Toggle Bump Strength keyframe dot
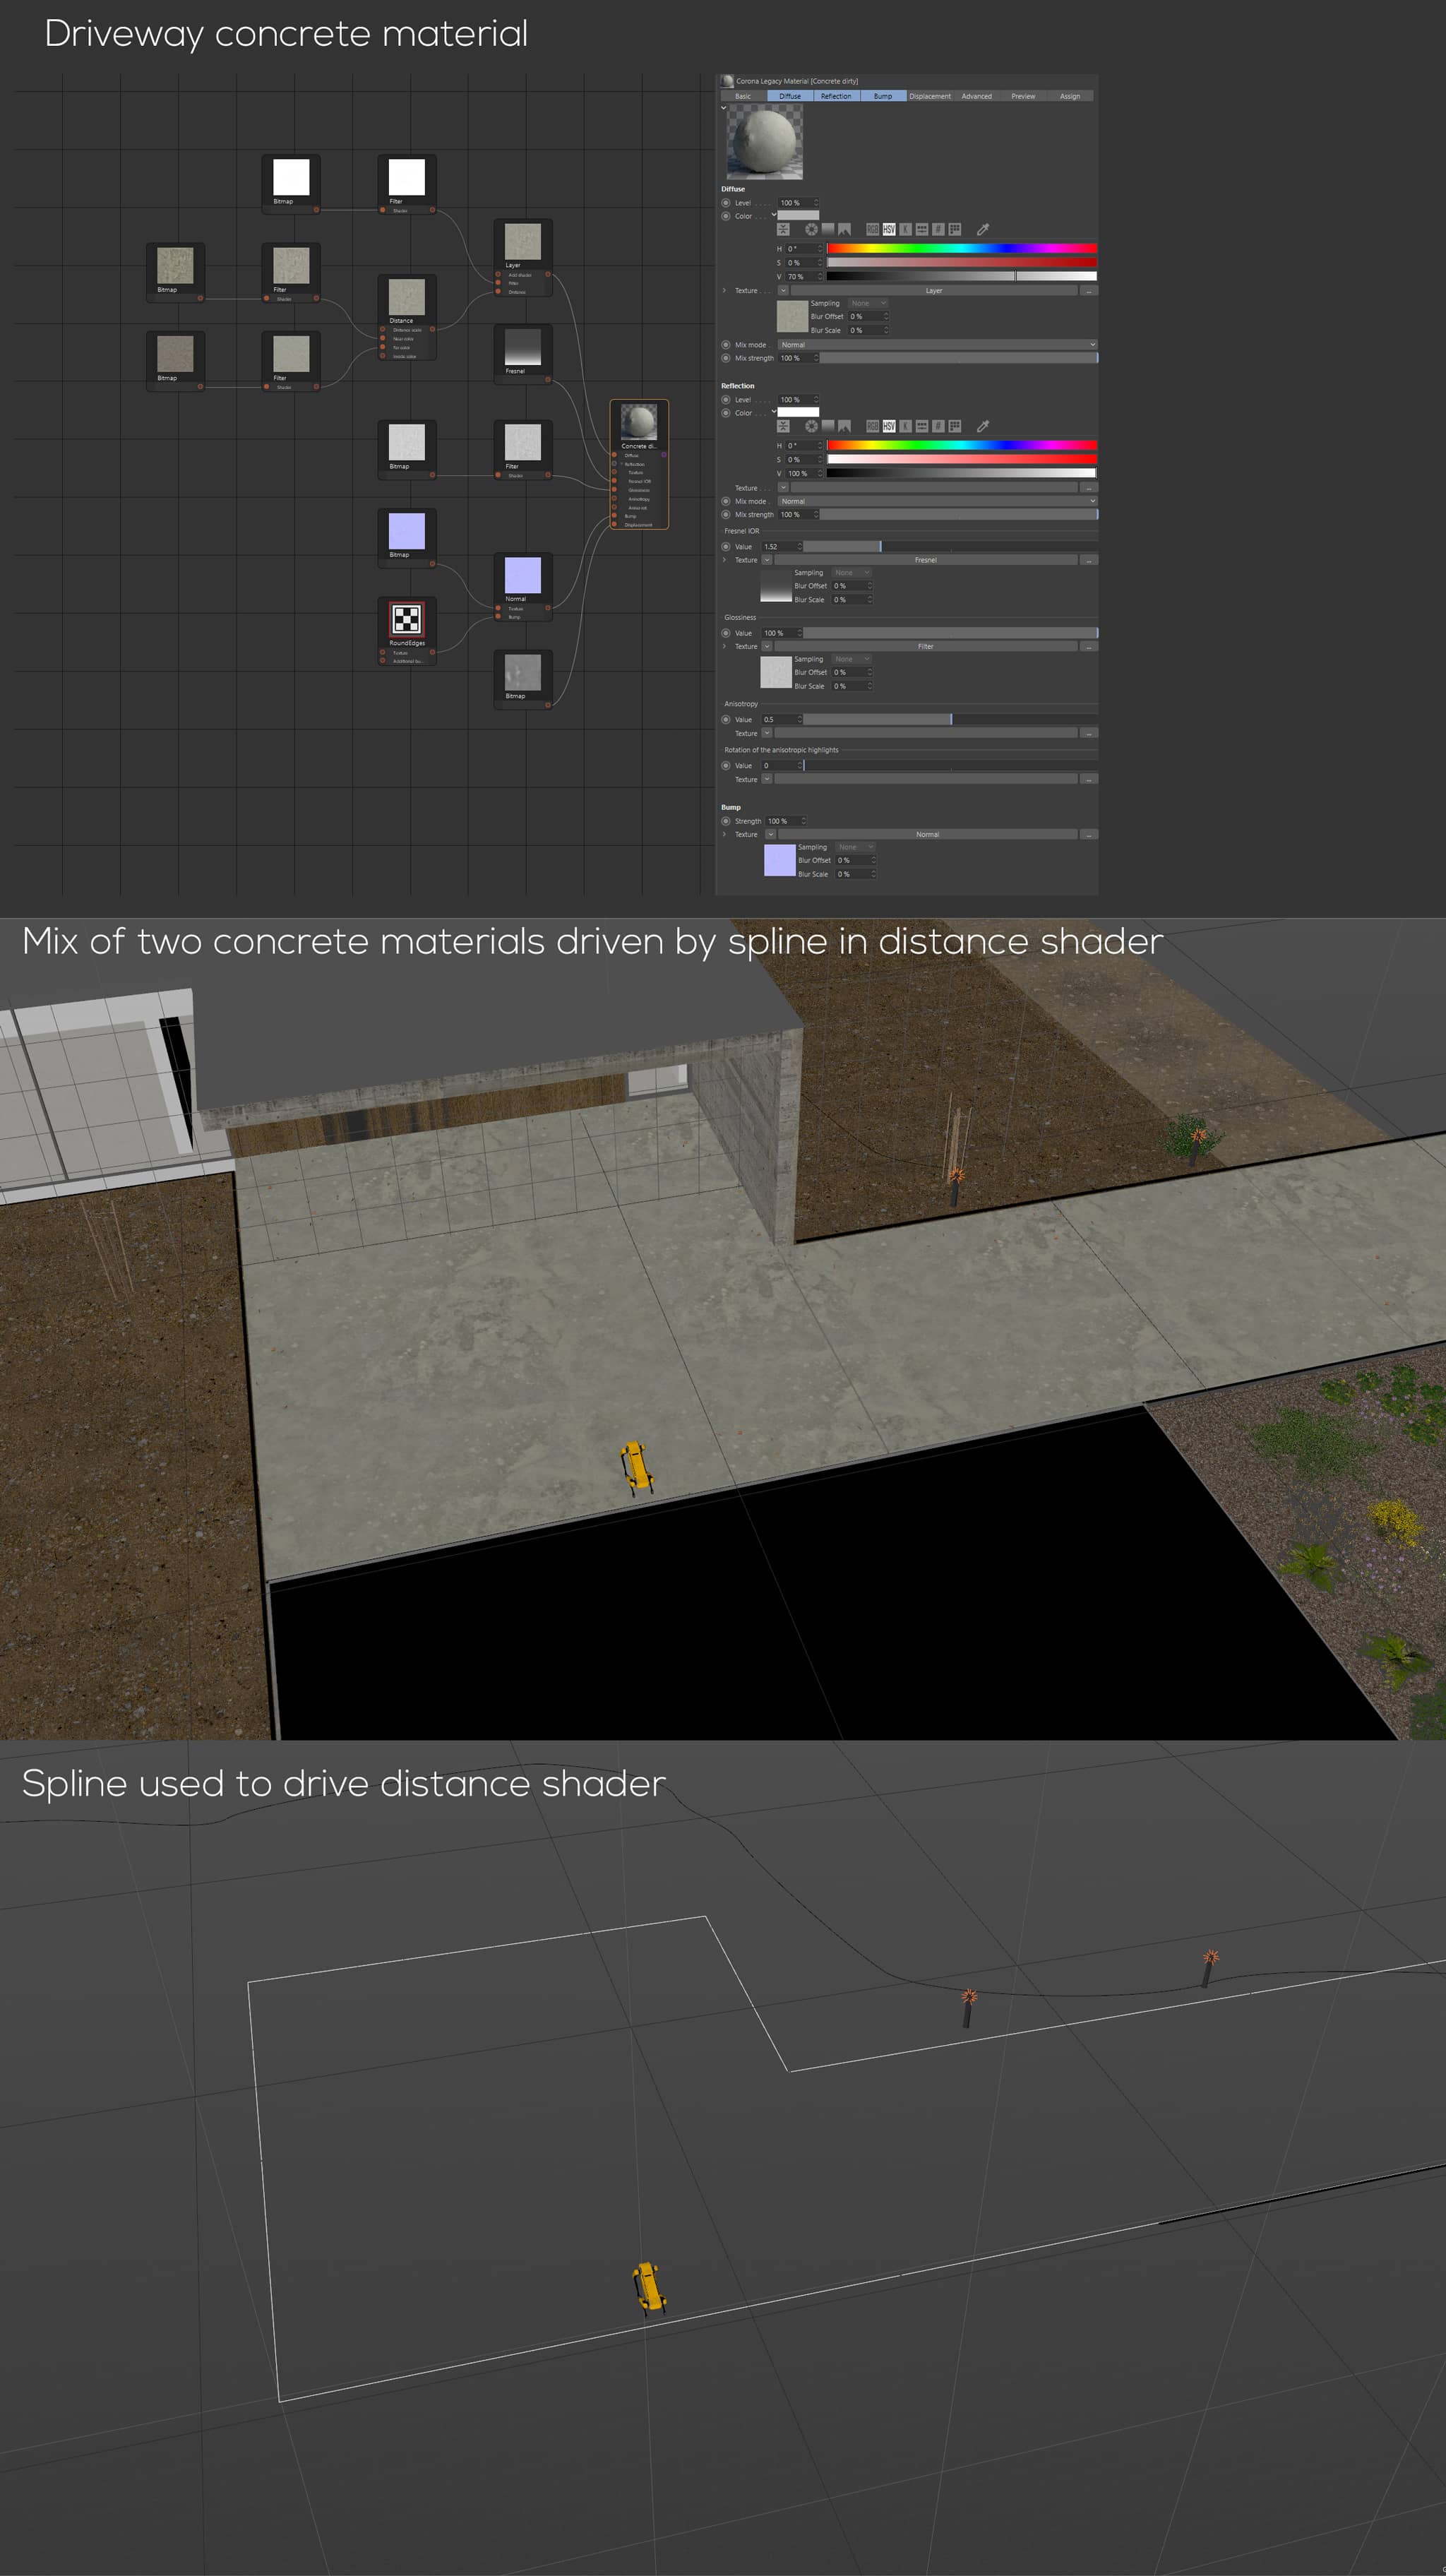 (726, 821)
